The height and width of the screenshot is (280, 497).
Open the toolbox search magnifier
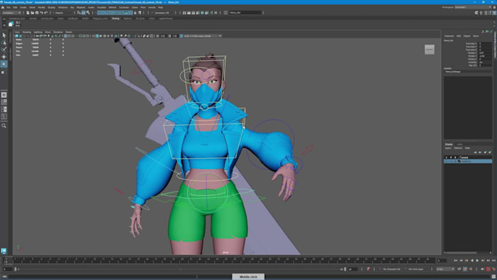pos(4,126)
